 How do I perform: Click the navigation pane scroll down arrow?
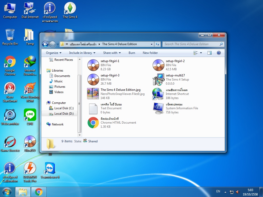click(80, 135)
